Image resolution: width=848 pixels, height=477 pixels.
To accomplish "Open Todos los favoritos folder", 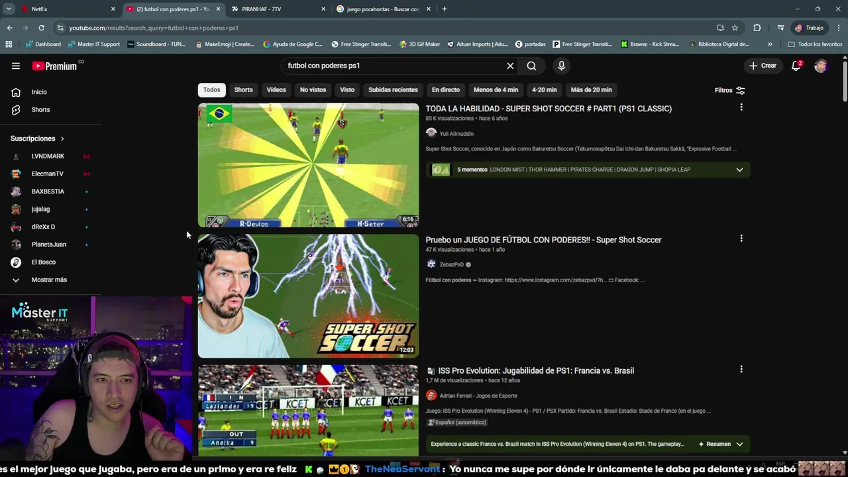I will point(815,44).
